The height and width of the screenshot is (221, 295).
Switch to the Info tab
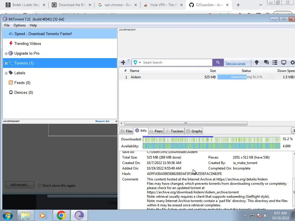click(x=141, y=131)
